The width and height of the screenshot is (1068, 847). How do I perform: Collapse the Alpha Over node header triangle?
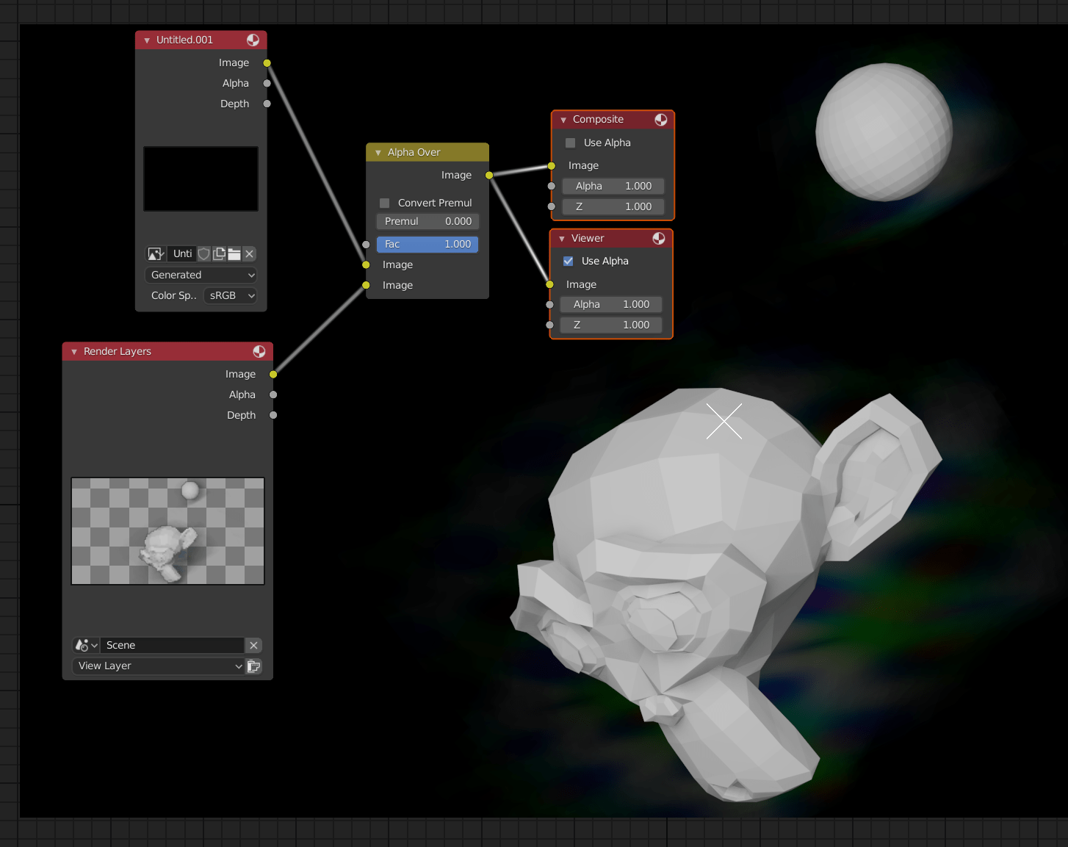(x=378, y=152)
